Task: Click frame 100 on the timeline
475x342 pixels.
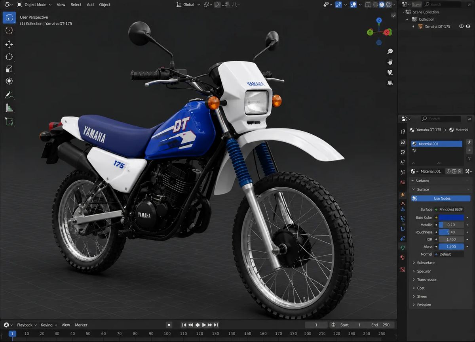Action: 167,334
